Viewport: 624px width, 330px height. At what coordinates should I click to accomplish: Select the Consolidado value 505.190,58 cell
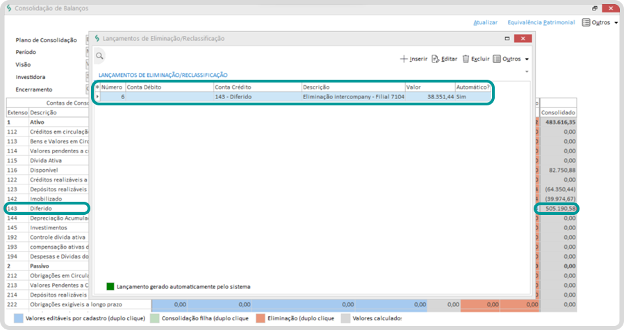coord(558,209)
